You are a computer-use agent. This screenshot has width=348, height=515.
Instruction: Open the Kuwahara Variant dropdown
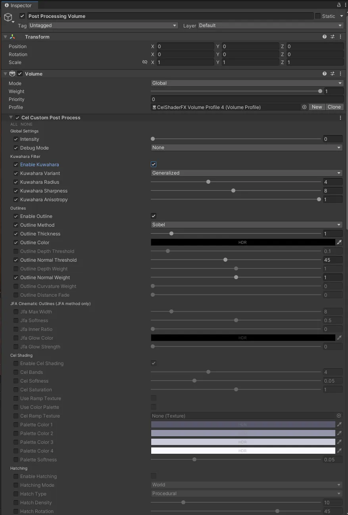(x=246, y=173)
